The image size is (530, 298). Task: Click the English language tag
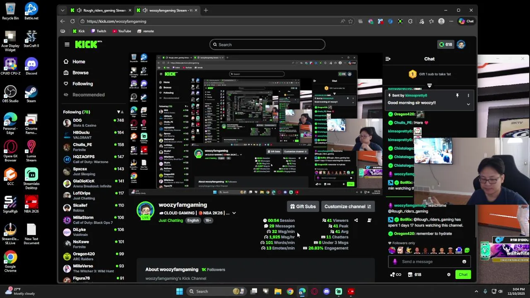coord(193,221)
